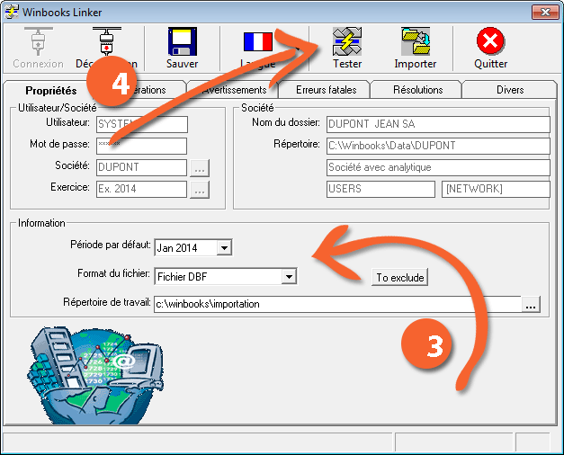The height and width of the screenshot is (455, 564).
Task: Click the Société DUPONT field
Action: pos(142,167)
